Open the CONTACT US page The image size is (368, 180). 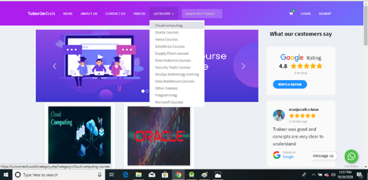[x=115, y=14]
